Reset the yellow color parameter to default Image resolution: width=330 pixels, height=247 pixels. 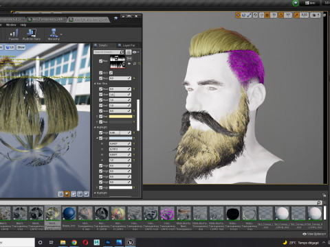pos(134,117)
